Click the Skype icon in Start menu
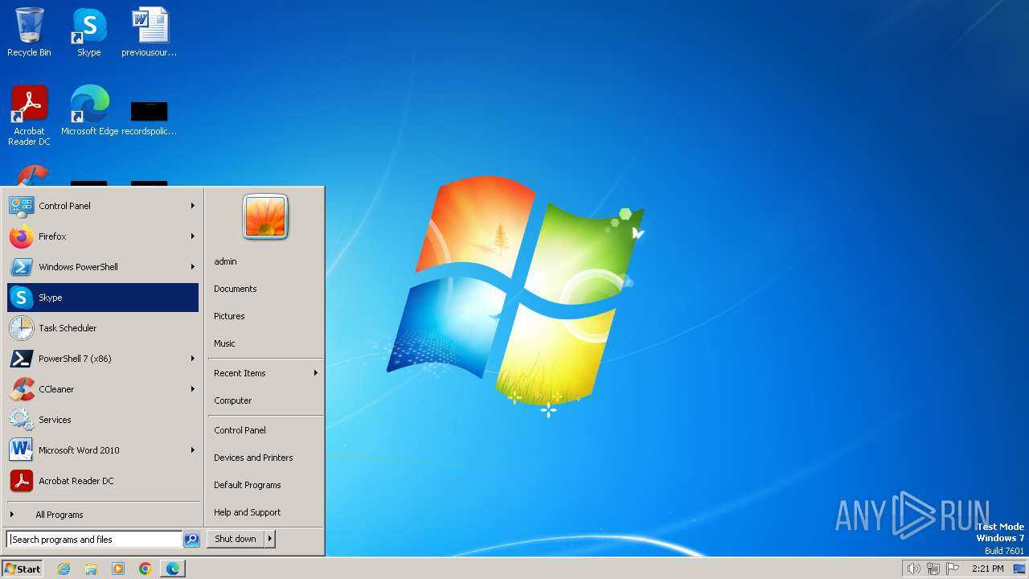The height and width of the screenshot is (579, 1029). 21,298
